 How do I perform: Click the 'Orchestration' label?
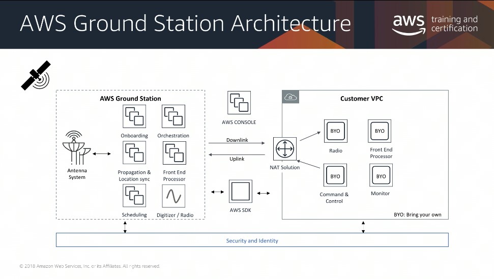click(173, 136)
